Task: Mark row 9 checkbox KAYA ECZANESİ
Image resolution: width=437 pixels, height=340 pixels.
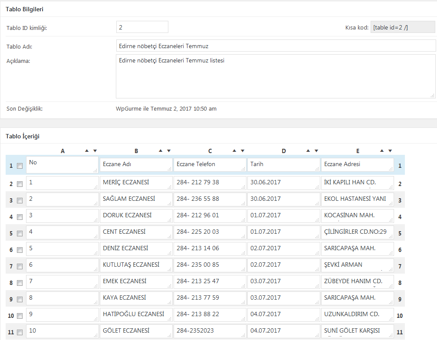Action: pos(20,299)
